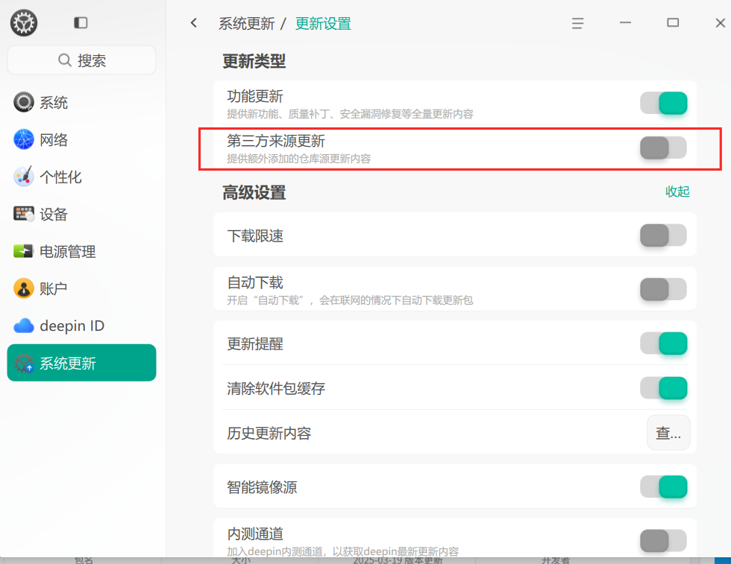Collapse advanced settings via 收起

click(677, 191)
